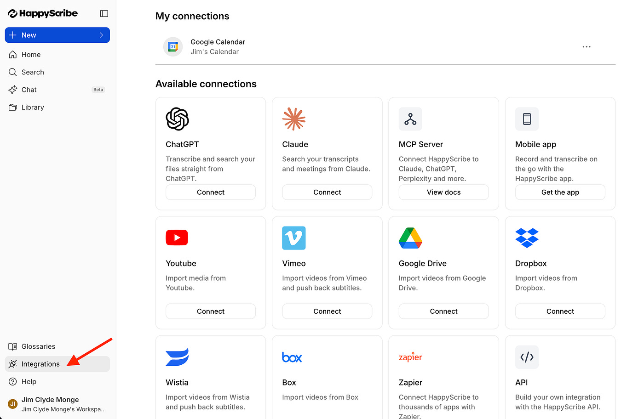Click the Claude starburst icon
This screenshot has height=419, width=644.
(294, 119)
